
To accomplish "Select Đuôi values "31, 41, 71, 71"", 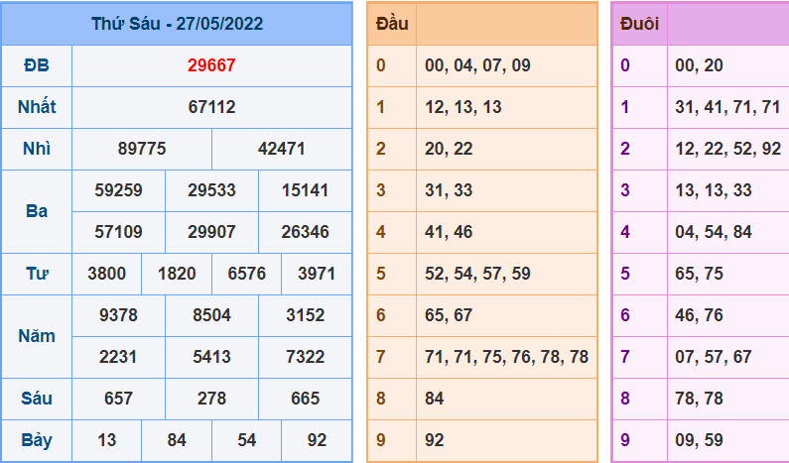I will tap(727, 107).
